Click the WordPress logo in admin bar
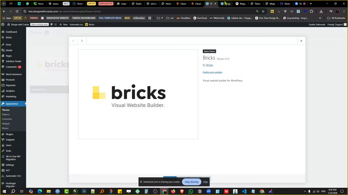This screenshot has width=348, height=195. [x=3, y=24]
